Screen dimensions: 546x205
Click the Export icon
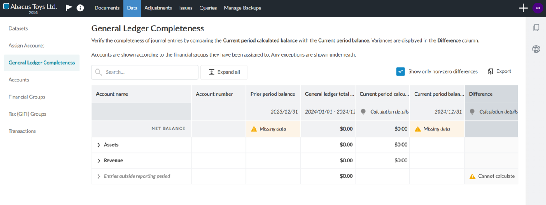pos(491,71)
